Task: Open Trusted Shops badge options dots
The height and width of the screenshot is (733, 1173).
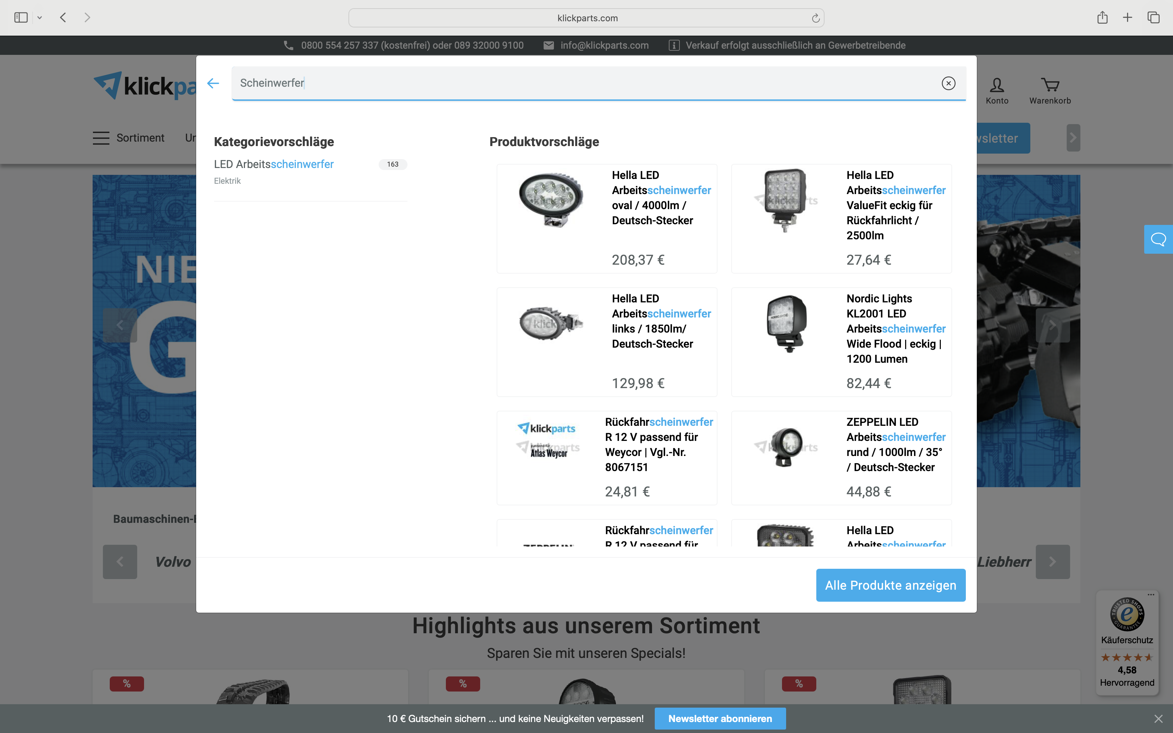Action: pos(1151,594)
